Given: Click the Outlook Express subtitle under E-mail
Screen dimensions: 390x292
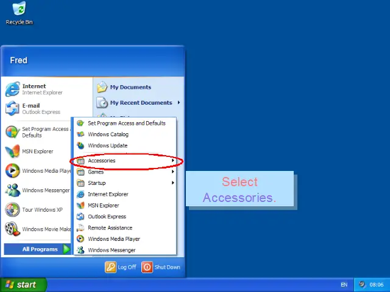Looking at the screenshot, I should tap(41, 112).
